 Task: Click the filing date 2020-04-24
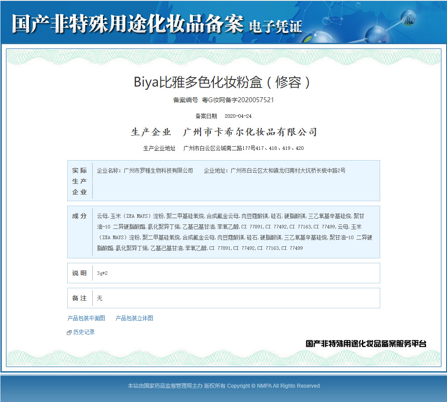point(238,116)
